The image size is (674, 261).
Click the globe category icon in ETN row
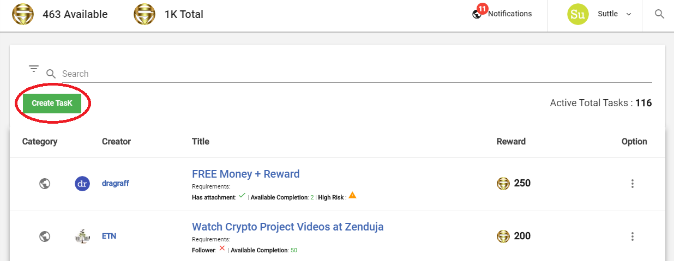tap(45, 236)
